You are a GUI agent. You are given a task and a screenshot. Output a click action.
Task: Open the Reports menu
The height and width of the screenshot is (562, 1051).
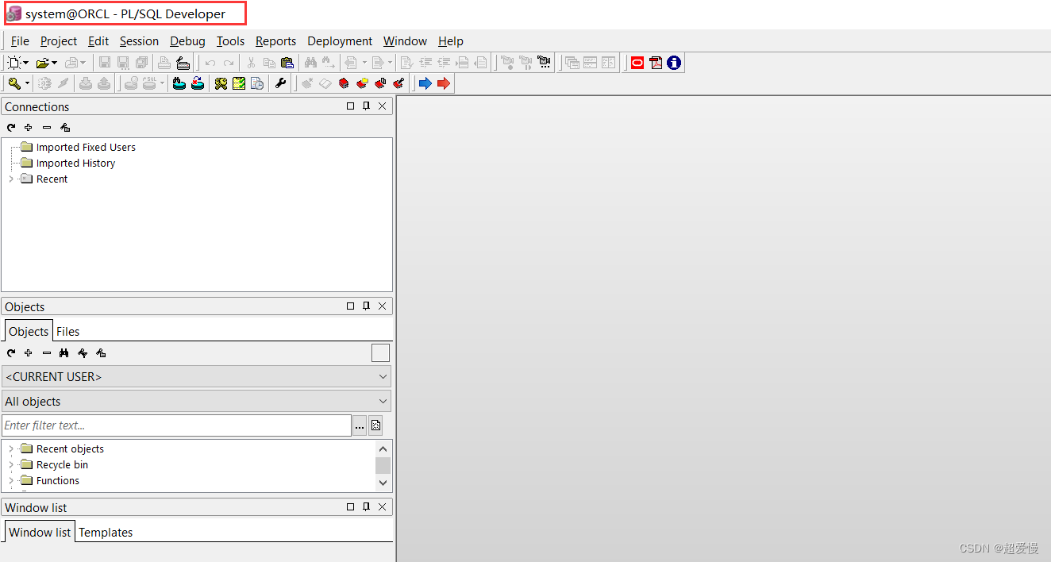click(x=275, y=41)
